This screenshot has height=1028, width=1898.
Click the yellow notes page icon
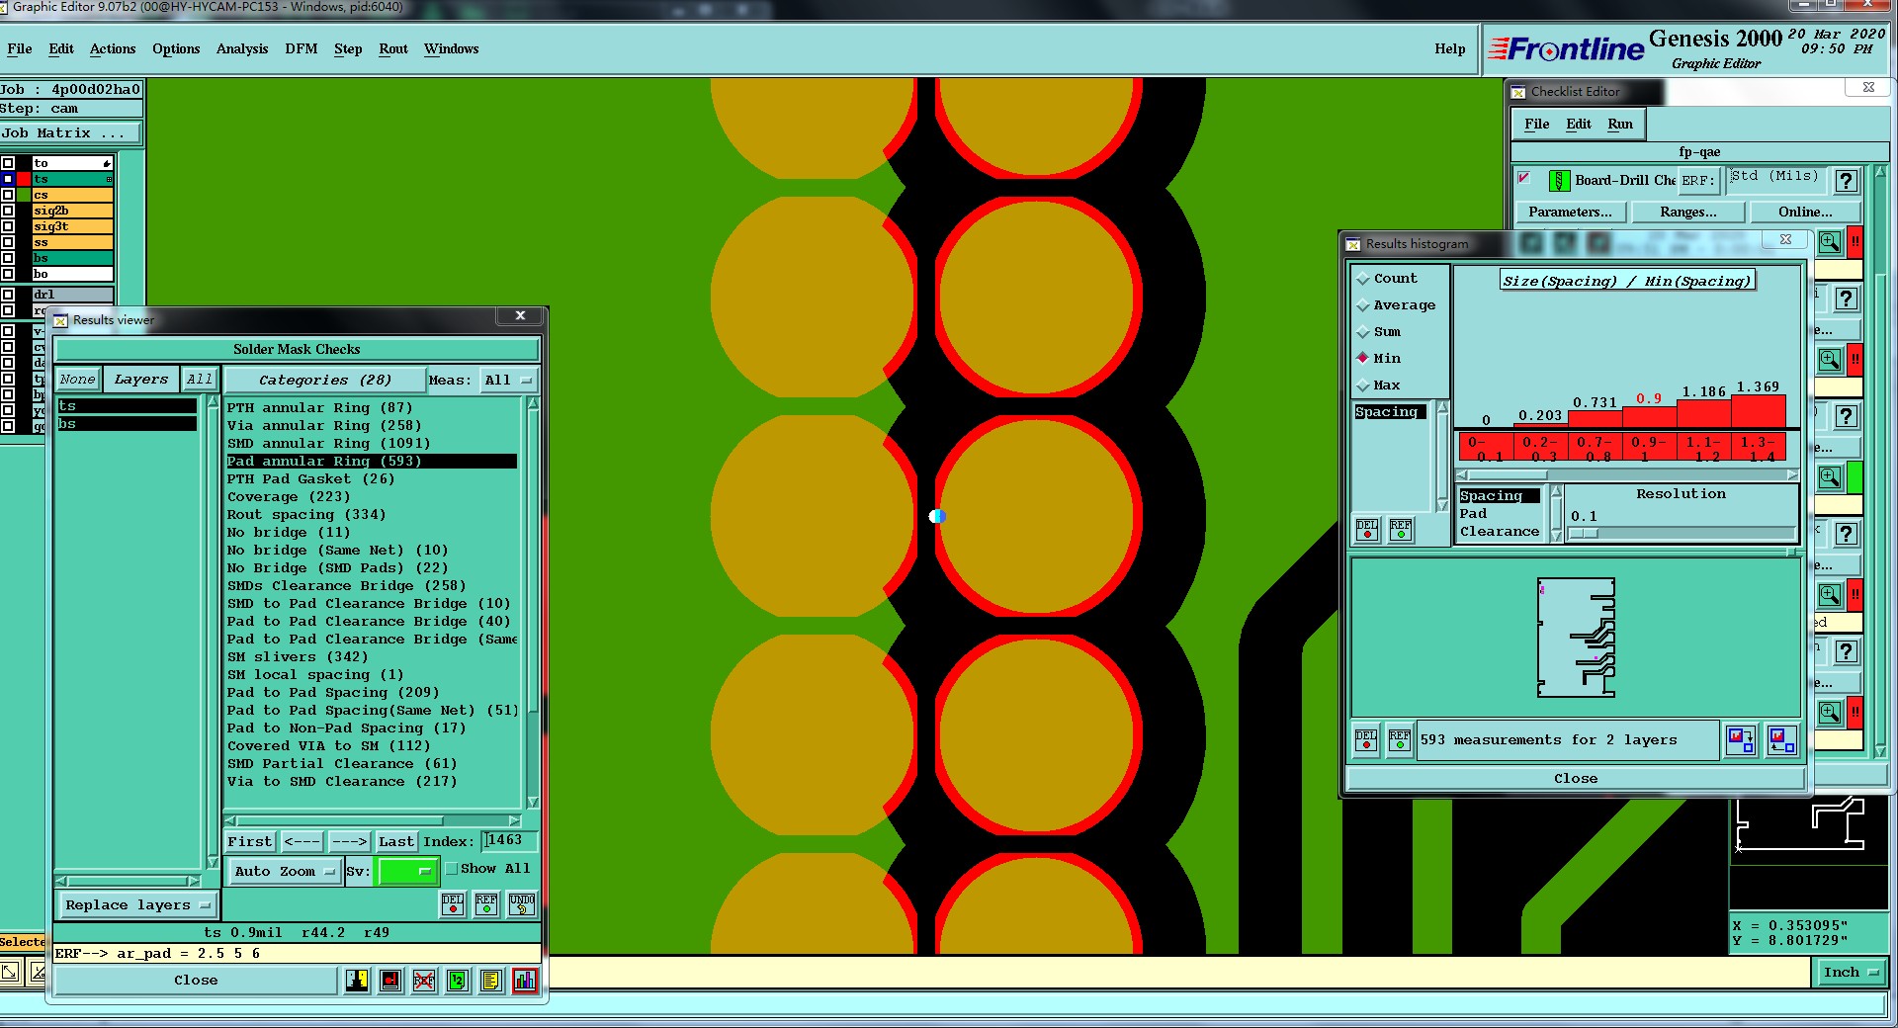pyautogui.click(x=490, y=980)
